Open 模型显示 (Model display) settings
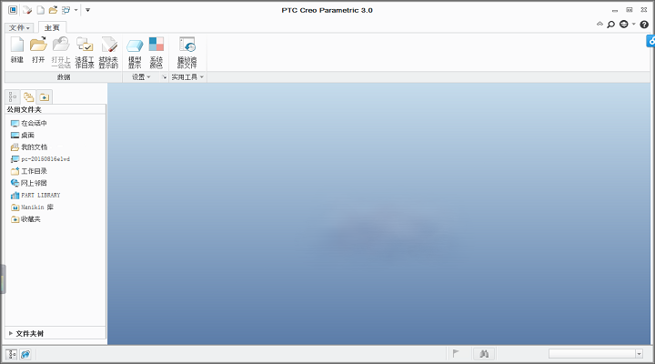 pos(135,53)
